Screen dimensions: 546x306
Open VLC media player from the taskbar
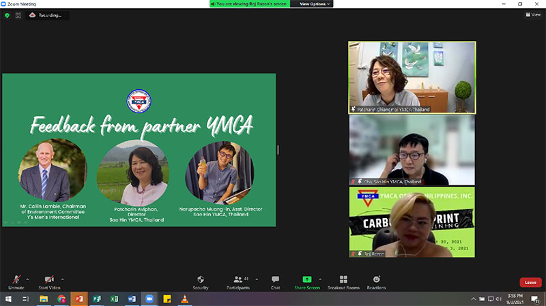pos(184,299)
